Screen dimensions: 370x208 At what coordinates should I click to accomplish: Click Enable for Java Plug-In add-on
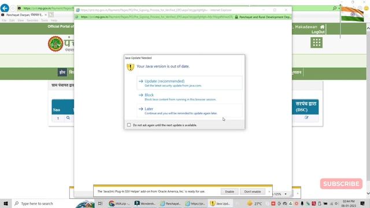tap(230, 191)
